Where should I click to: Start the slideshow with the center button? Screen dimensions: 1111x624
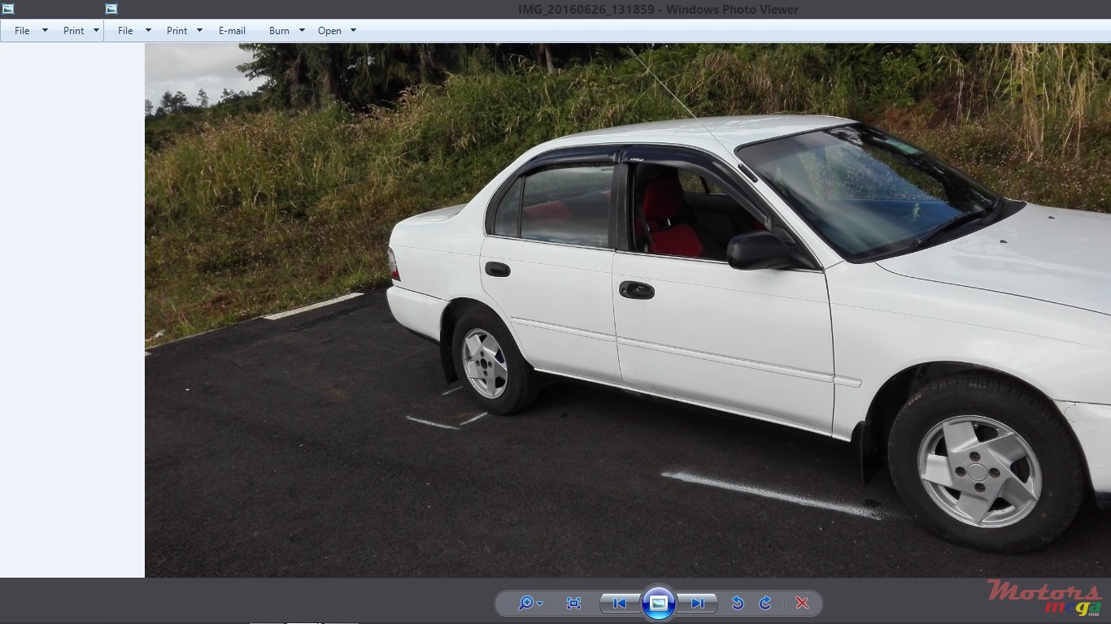coord(659,603)
